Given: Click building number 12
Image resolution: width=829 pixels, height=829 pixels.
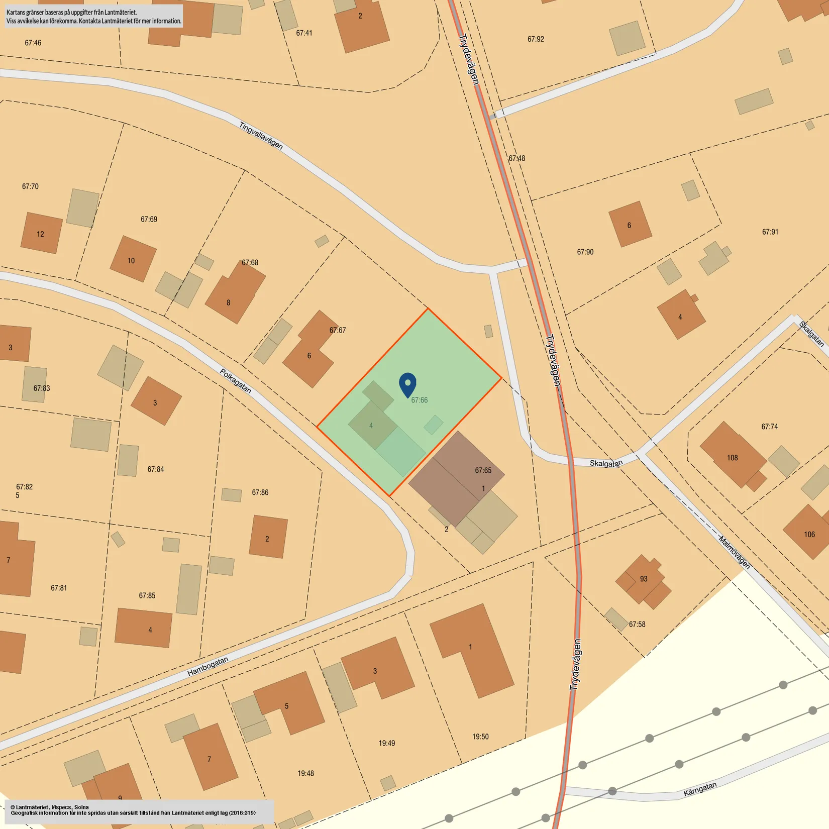Looking at the screenshot, I should 40,234.
